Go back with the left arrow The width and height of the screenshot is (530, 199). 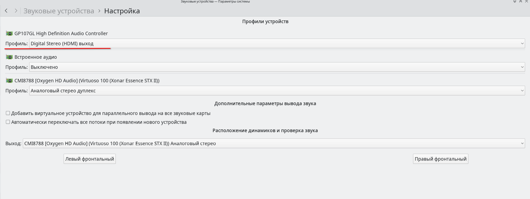tap(6, 11)
